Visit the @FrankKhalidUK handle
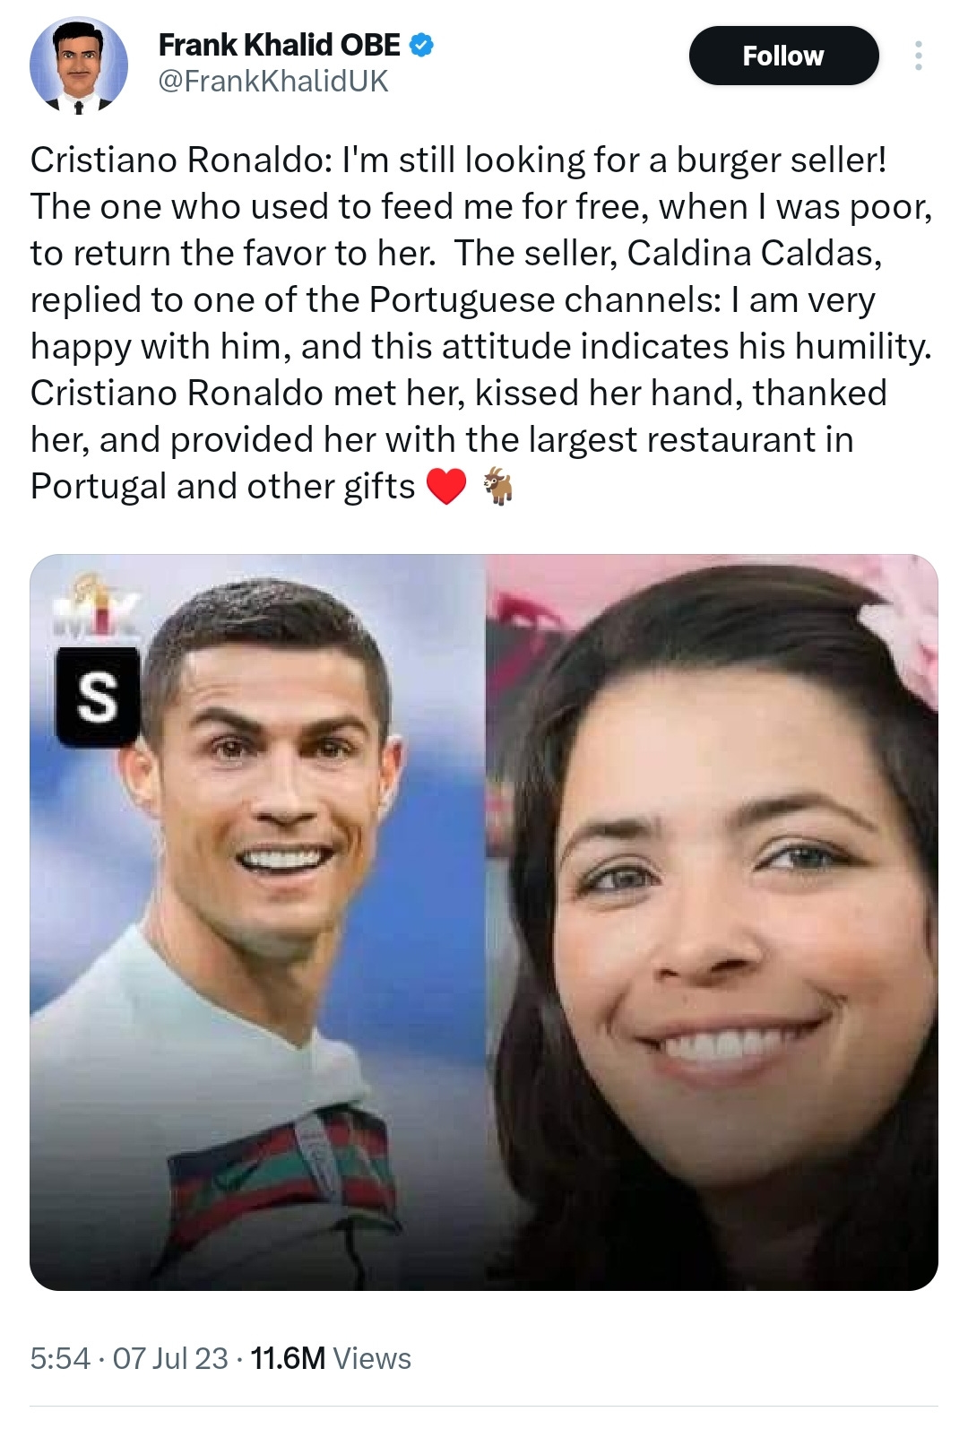 [273, 82]
